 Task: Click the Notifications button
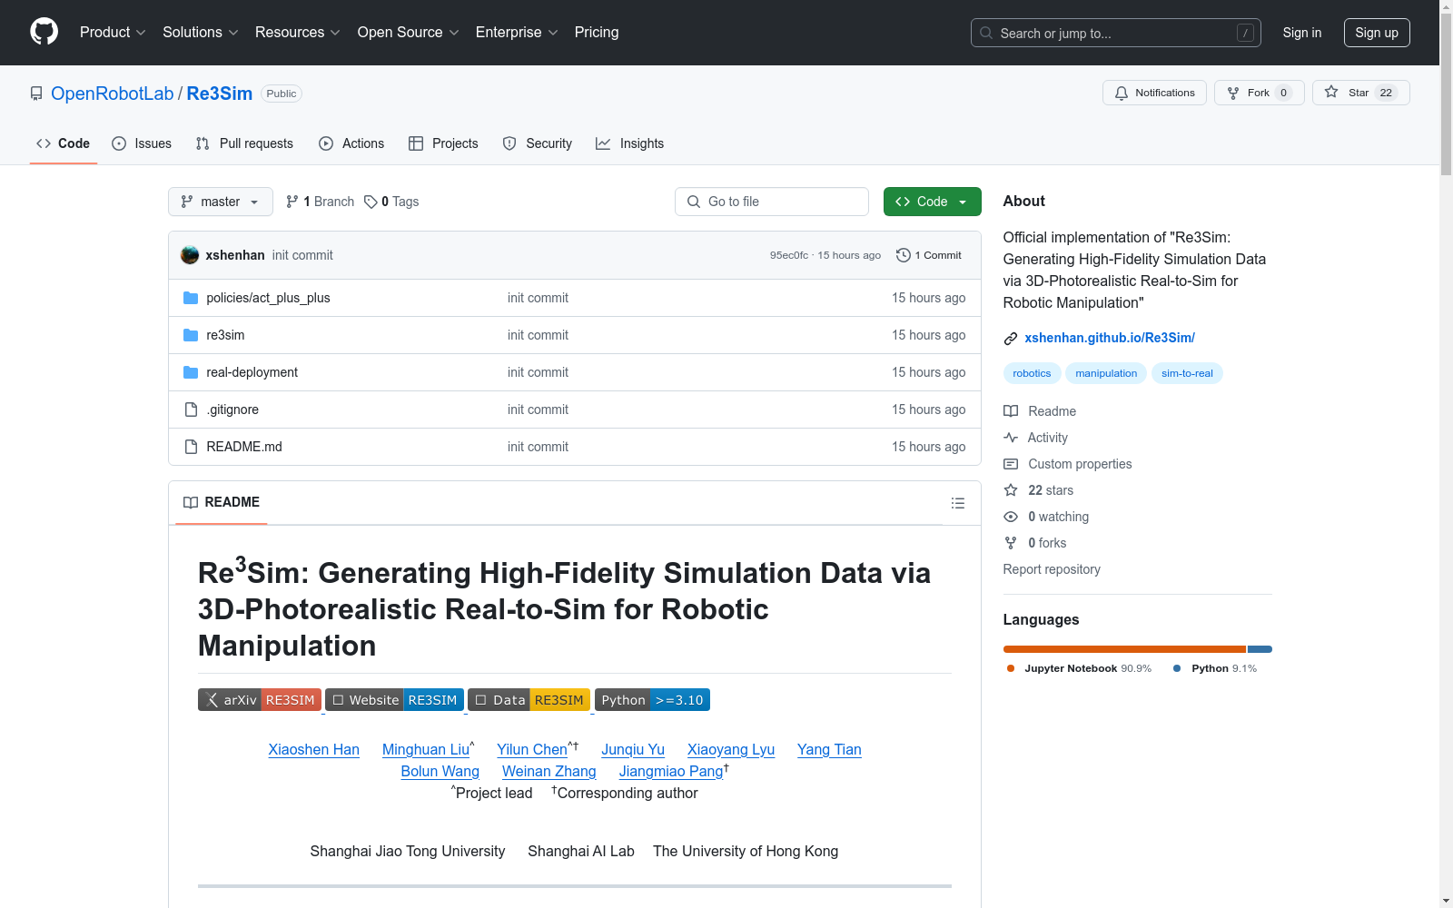[1154, 93]
